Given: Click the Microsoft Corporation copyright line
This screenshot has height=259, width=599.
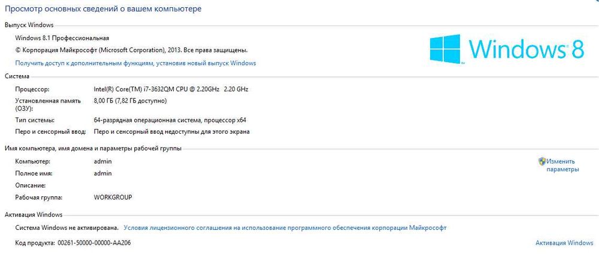Looking at the screenshot, I should pyautogui.click(x=131, y=50).
